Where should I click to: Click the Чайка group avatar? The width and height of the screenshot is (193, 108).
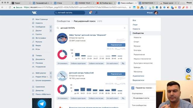point(62,76)
